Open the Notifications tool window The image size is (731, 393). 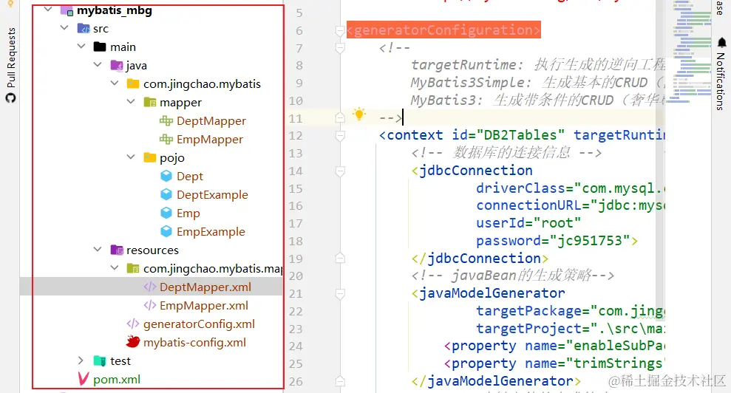721,75
